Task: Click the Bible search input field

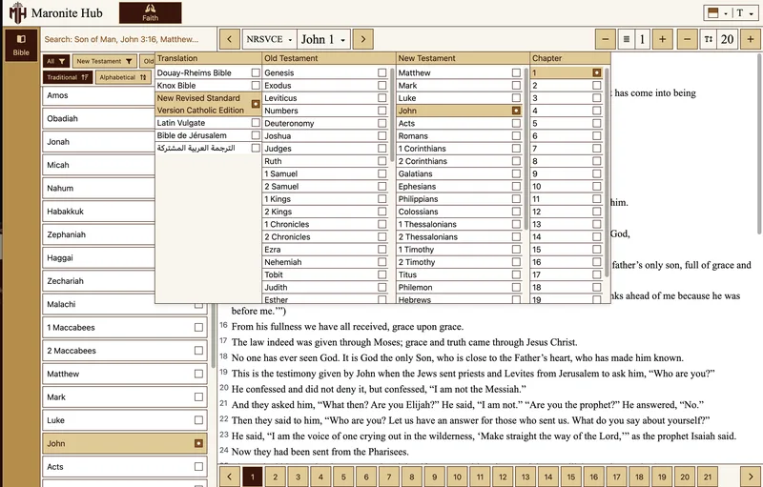Action: click(129, 39)
